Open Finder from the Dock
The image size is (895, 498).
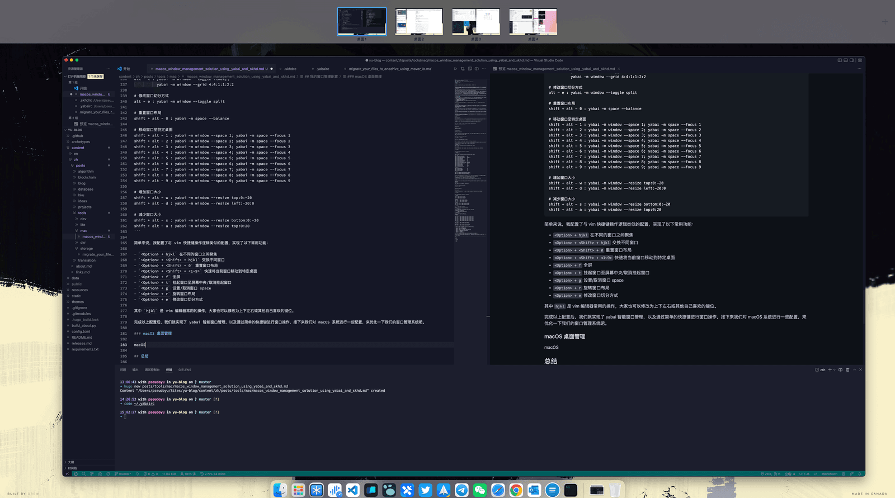(280, 490)
